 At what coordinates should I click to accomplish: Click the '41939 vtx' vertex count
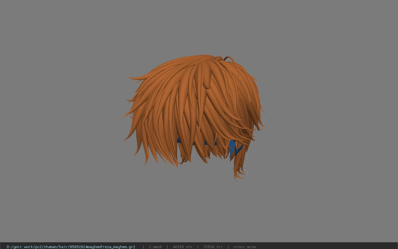183,247
